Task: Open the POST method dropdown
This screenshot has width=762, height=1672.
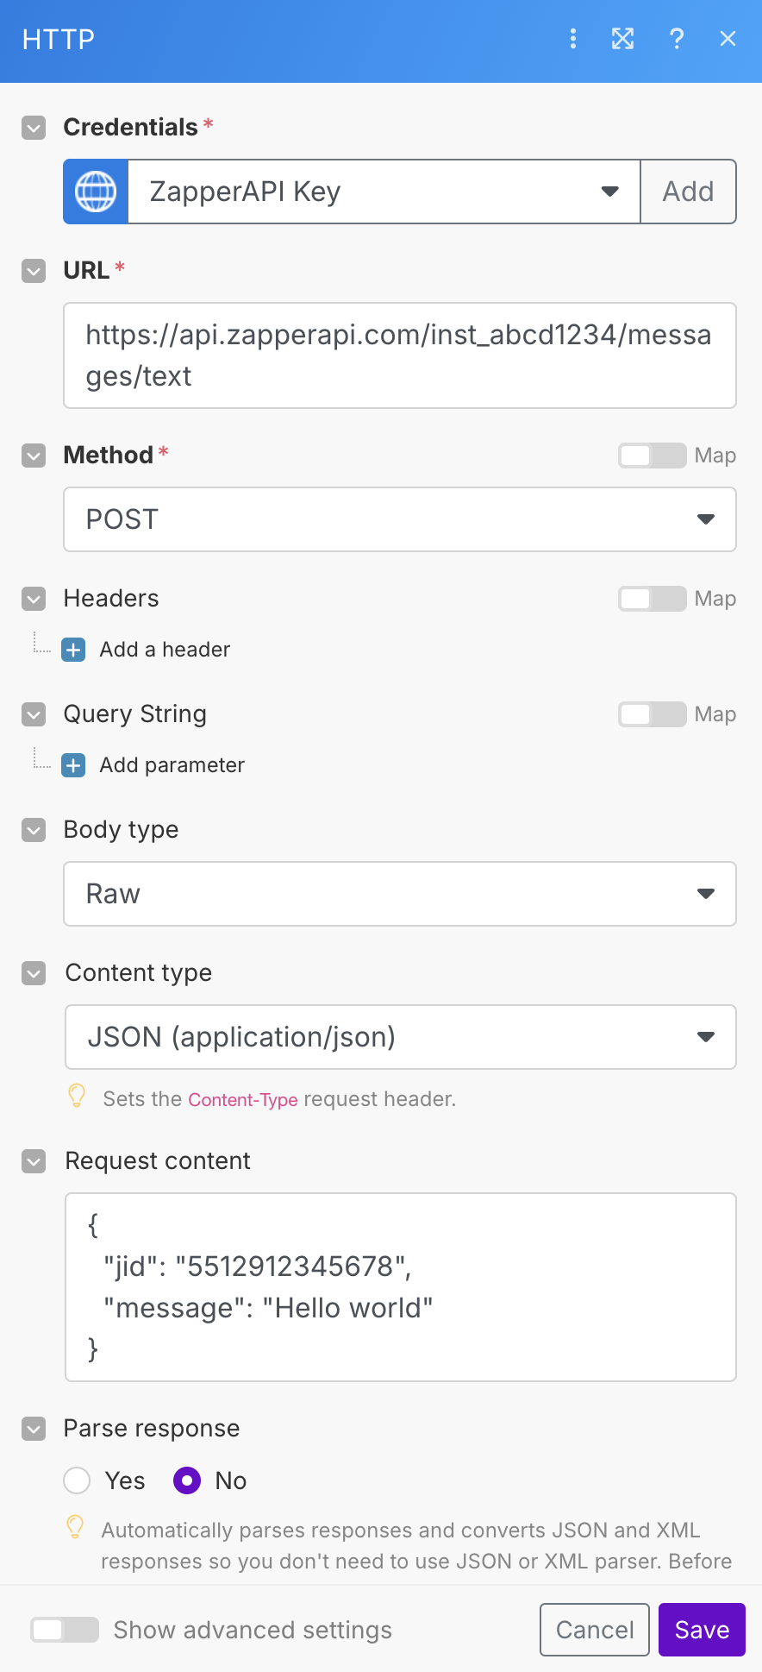Action: 400,519
